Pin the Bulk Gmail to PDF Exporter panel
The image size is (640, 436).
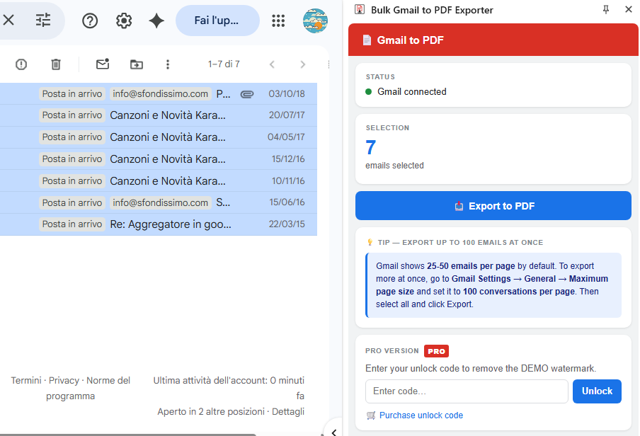pyautogui.click(x=606, y=10)
